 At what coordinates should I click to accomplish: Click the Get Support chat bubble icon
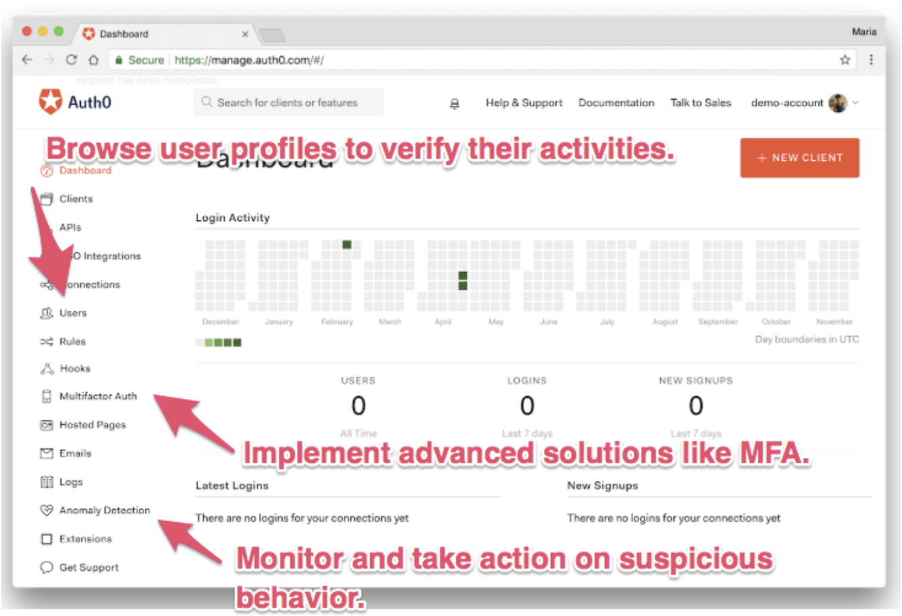[46, 567]
